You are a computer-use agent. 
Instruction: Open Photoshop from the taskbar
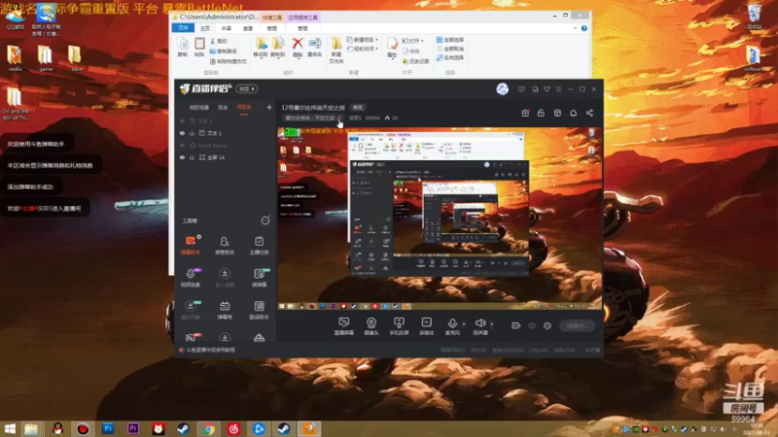point(108,428)
